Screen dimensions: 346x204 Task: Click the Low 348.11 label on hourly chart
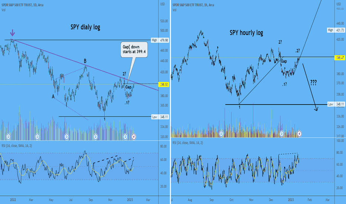pos(336,104)
